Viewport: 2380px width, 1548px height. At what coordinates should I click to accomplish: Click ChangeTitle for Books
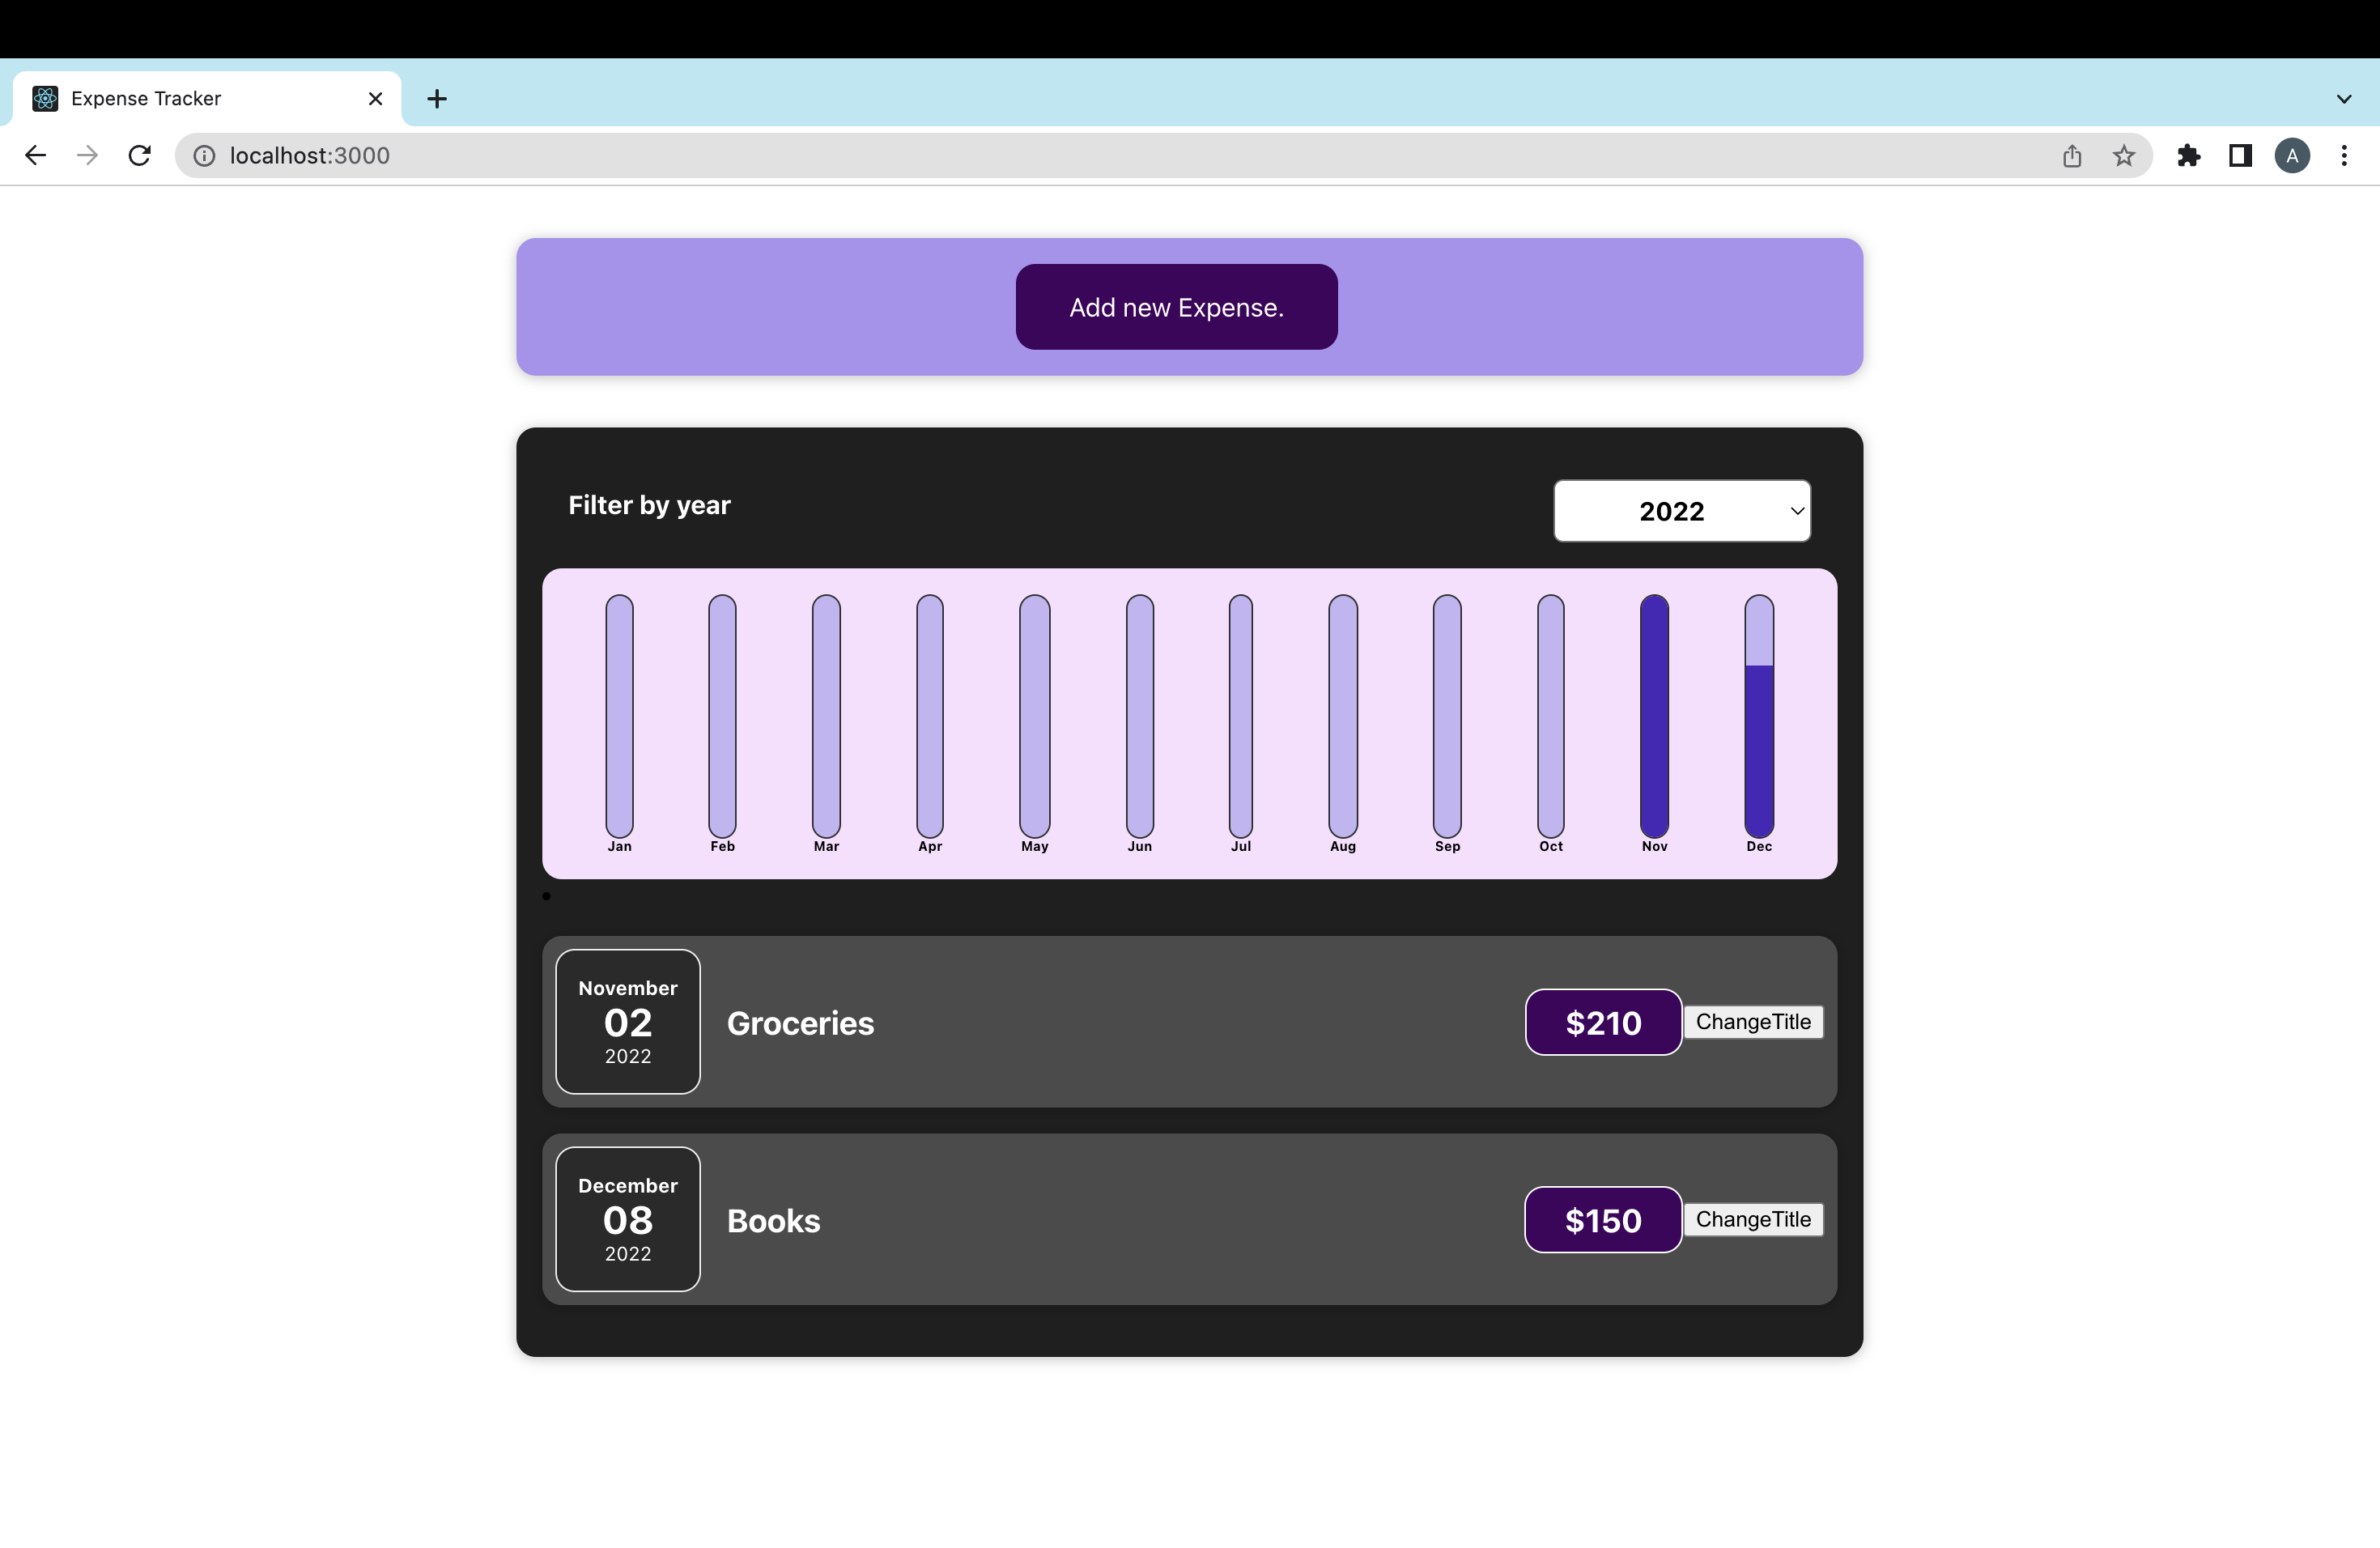(1753, 1219)
